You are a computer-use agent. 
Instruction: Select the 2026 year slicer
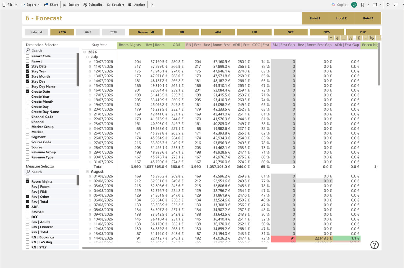tap(62, 32)
